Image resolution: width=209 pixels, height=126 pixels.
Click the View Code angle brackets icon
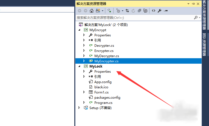154,11
